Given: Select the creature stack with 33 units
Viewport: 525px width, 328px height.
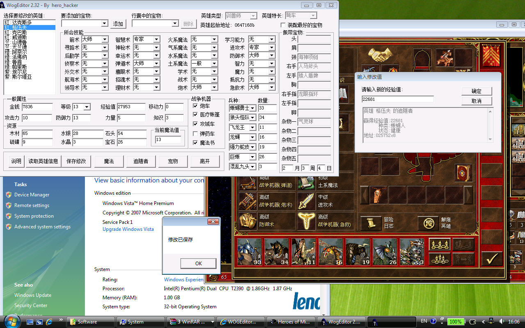Looking at the screenshot, I should [x=250, y=252].
